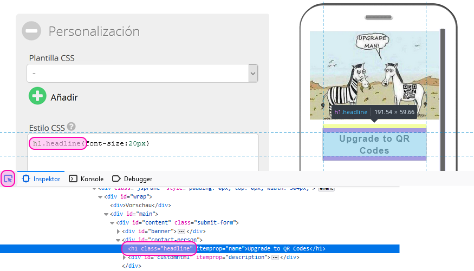Screen dimensions: 474x271
Task: Click the class="submit-form" attribute text
Action: pos(205,223)
